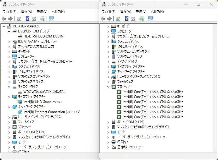The height and width of the screenshot is (160, 218).
Task: Maximize the right Device Manager window
Action: pyautogui.click(x=198, y=4)
